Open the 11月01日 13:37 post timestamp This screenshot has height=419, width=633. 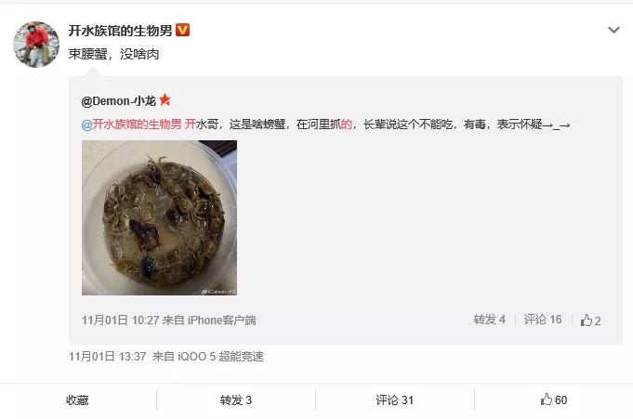pos(108,357)
